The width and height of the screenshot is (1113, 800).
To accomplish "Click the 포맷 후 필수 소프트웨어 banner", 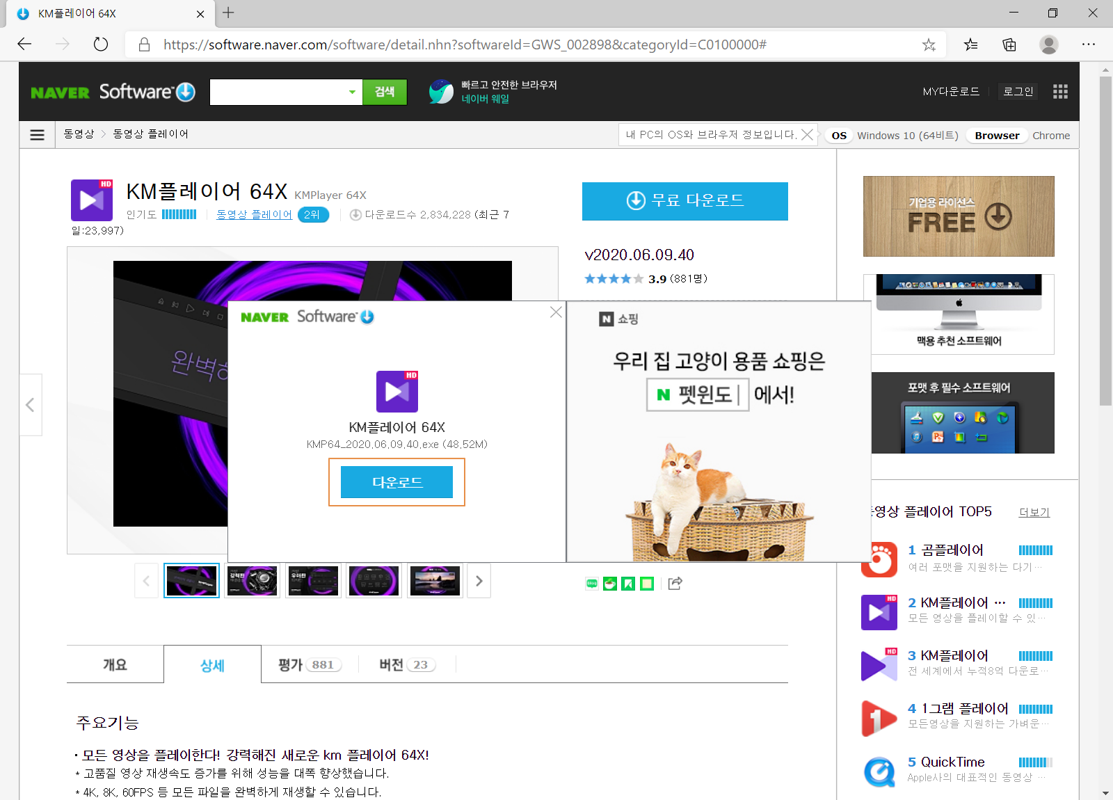I will [963, 413].
